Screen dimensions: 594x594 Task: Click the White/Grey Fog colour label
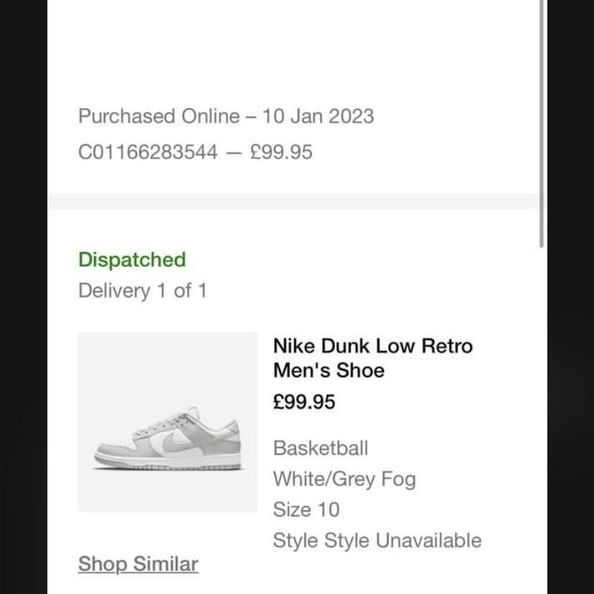344,479
